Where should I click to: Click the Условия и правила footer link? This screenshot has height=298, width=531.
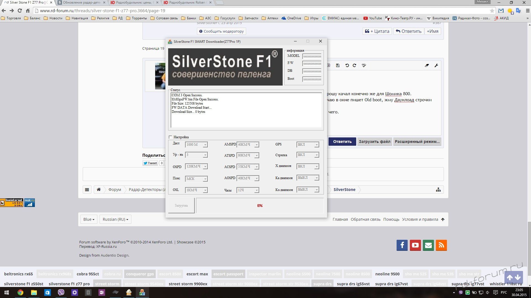(420, 219)
